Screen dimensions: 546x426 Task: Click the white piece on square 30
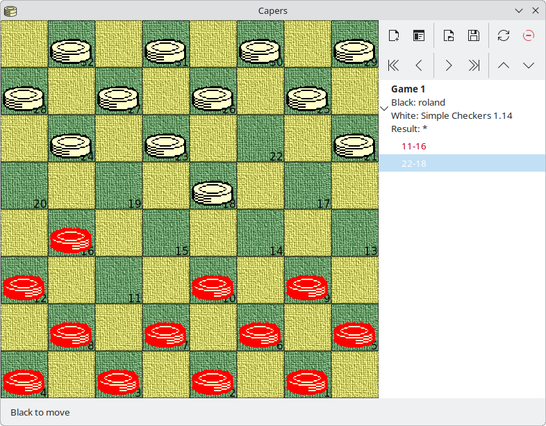[260, 51]
